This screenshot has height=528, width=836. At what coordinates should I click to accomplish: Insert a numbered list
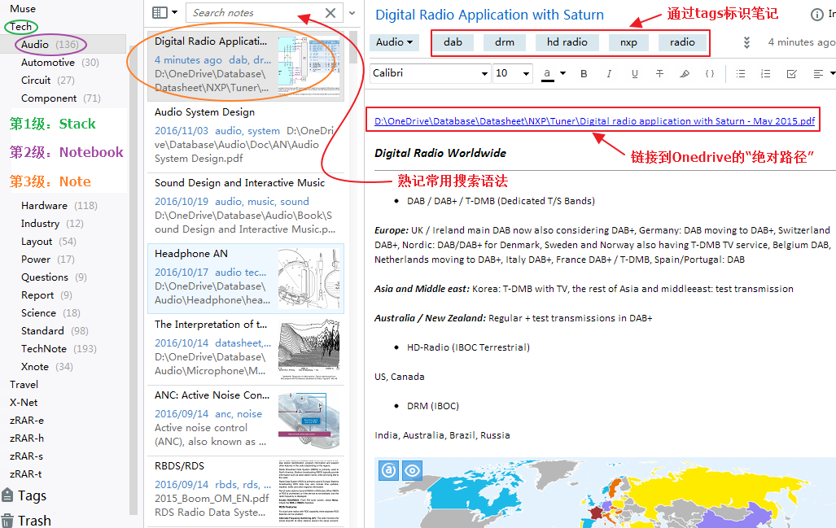point(766,73)
